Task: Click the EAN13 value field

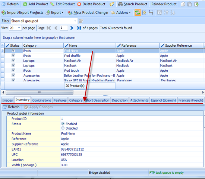Action: click(x=132, y=149)
